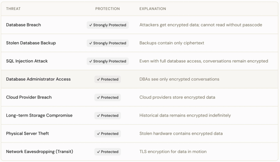Image resolution: width=280 pixels, height=162 pixels.
Task: Select the SQL Injection Attack threat name
Action: 27,61
